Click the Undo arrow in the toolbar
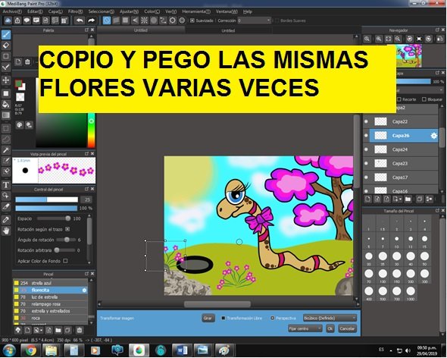Screen dimensions: 447x358 pos(80,20)
